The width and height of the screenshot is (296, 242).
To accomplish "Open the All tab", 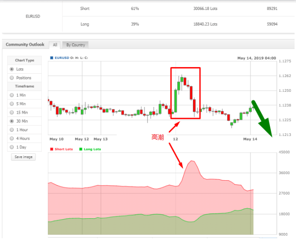I will coord(55,45).
